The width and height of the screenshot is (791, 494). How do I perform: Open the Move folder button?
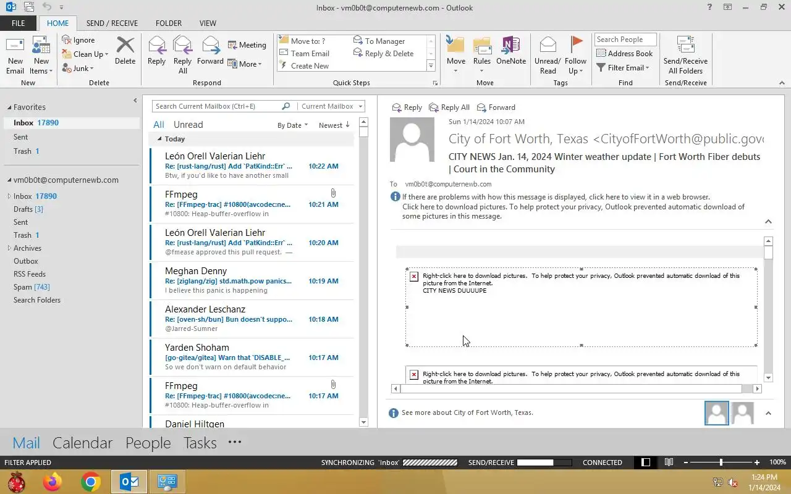[x=455, y=55]
